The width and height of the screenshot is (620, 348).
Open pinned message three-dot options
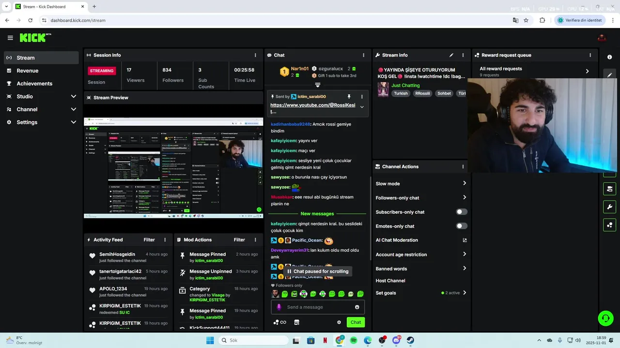pos(361,97)
